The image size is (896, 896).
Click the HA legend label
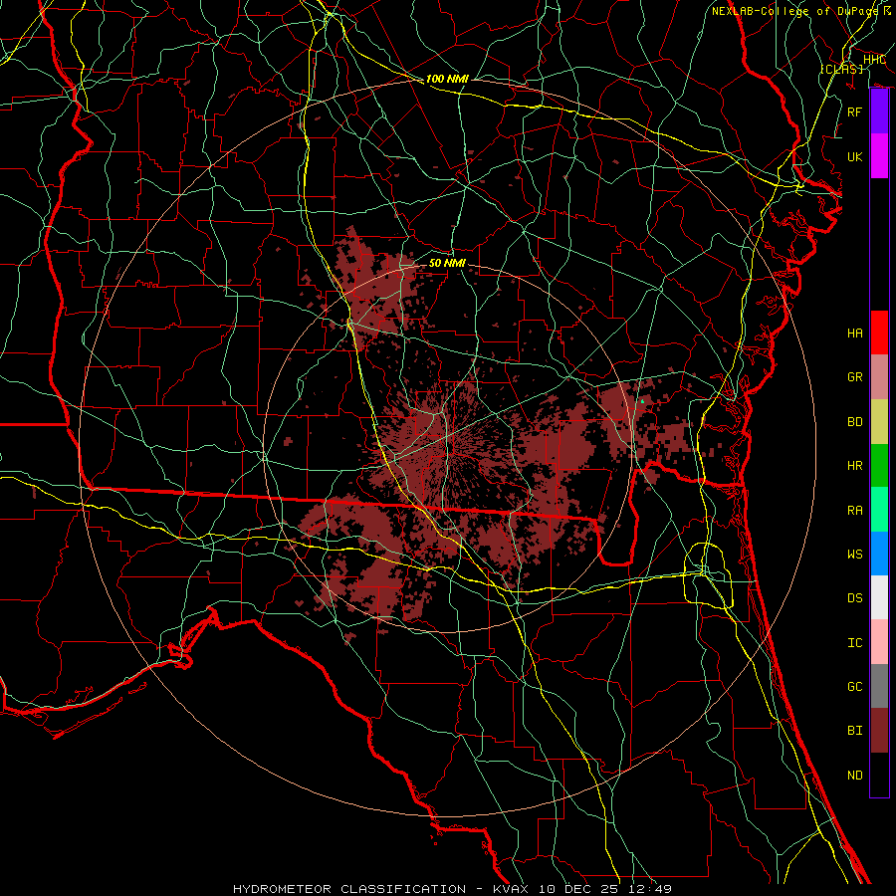click(855, 334)
